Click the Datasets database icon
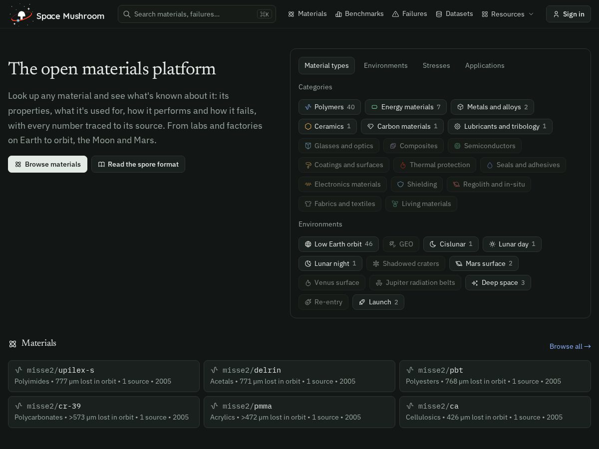 point(439,14)
